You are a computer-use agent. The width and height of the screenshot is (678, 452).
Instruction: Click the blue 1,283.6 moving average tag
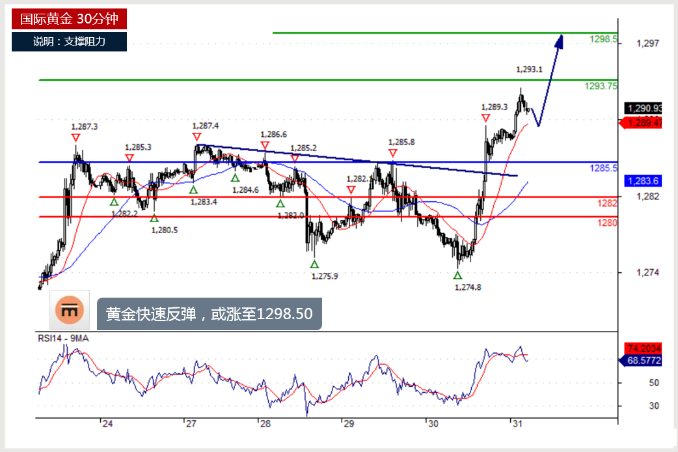[x=643, y=181]
